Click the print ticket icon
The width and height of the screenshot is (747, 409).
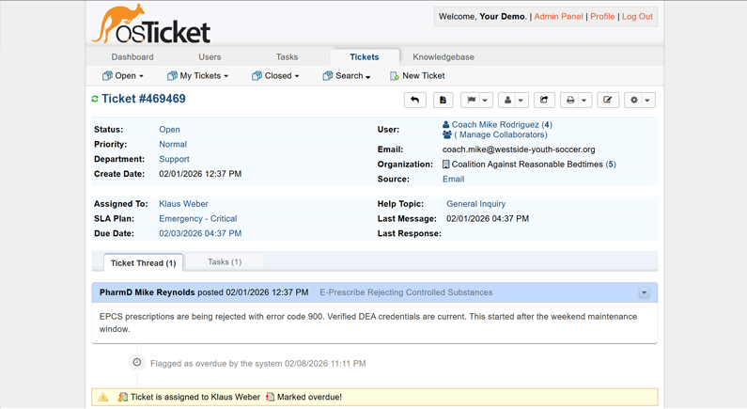[570, 100]
